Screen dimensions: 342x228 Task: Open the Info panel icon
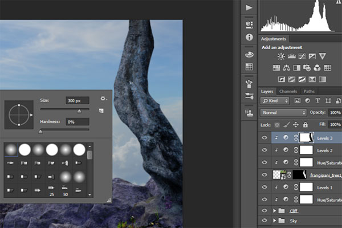[x=249, y=36]
